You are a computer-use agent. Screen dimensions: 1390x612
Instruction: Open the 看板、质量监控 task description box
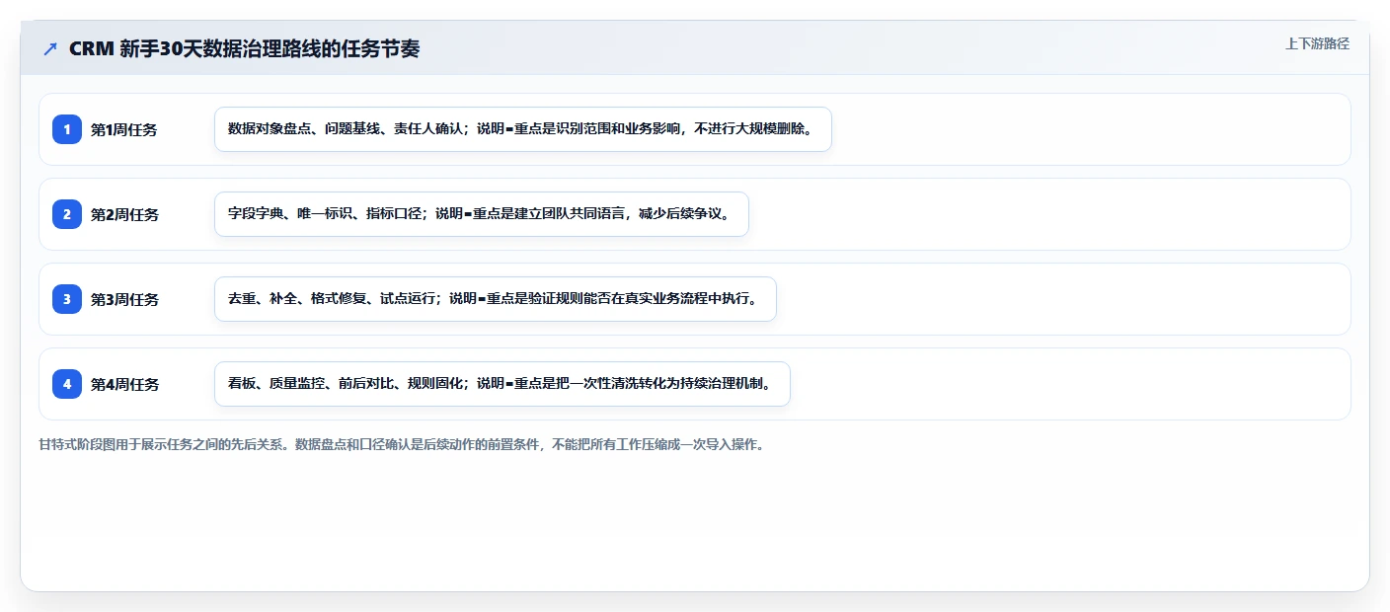pos(502,384)
